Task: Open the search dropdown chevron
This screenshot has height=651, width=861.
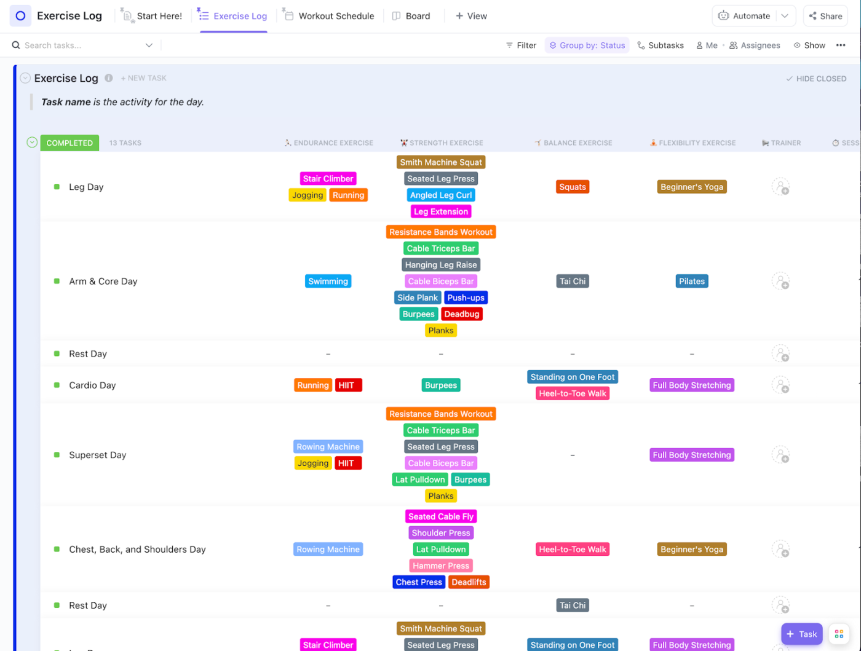Action: [x=149, y=45]
